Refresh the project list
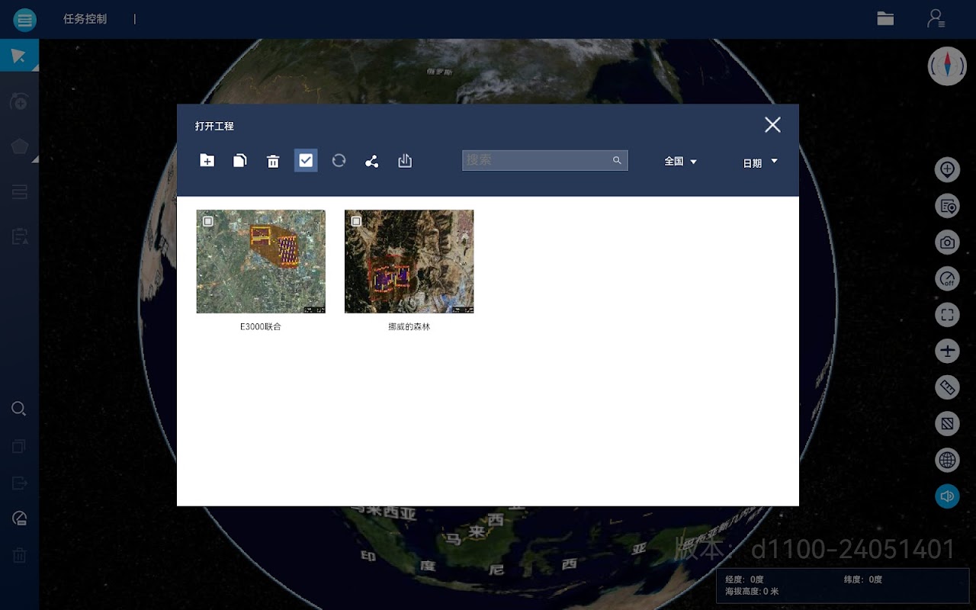The height and width of the screenshot is (610, 976). [x=339, y=160]
